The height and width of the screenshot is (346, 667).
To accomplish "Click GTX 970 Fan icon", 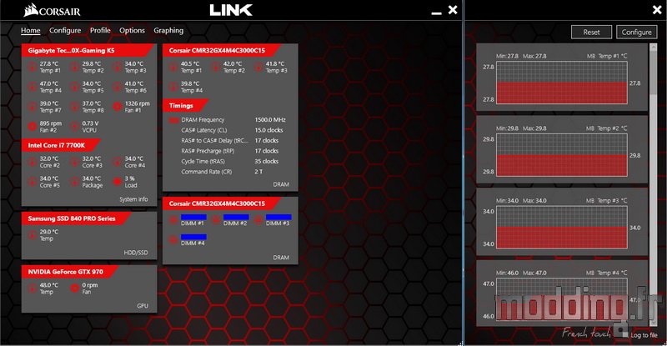I will (74, 288).
